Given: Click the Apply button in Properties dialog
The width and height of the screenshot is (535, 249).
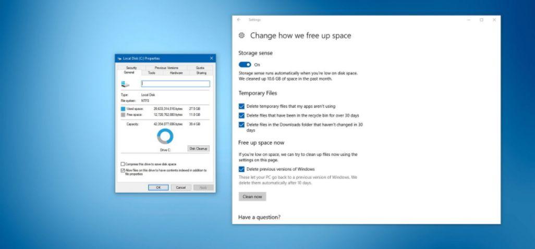Looking at the screenshot, I should tap(203, 188).
